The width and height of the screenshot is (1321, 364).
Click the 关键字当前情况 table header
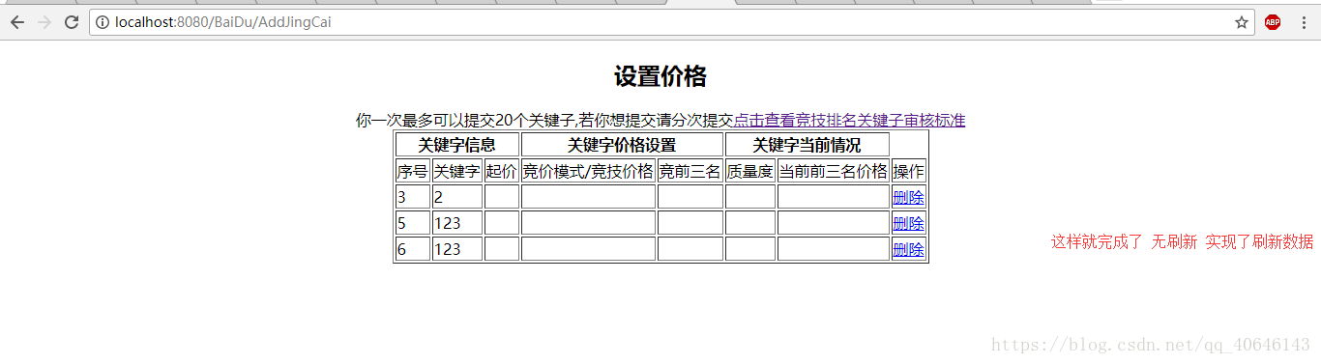807,146
